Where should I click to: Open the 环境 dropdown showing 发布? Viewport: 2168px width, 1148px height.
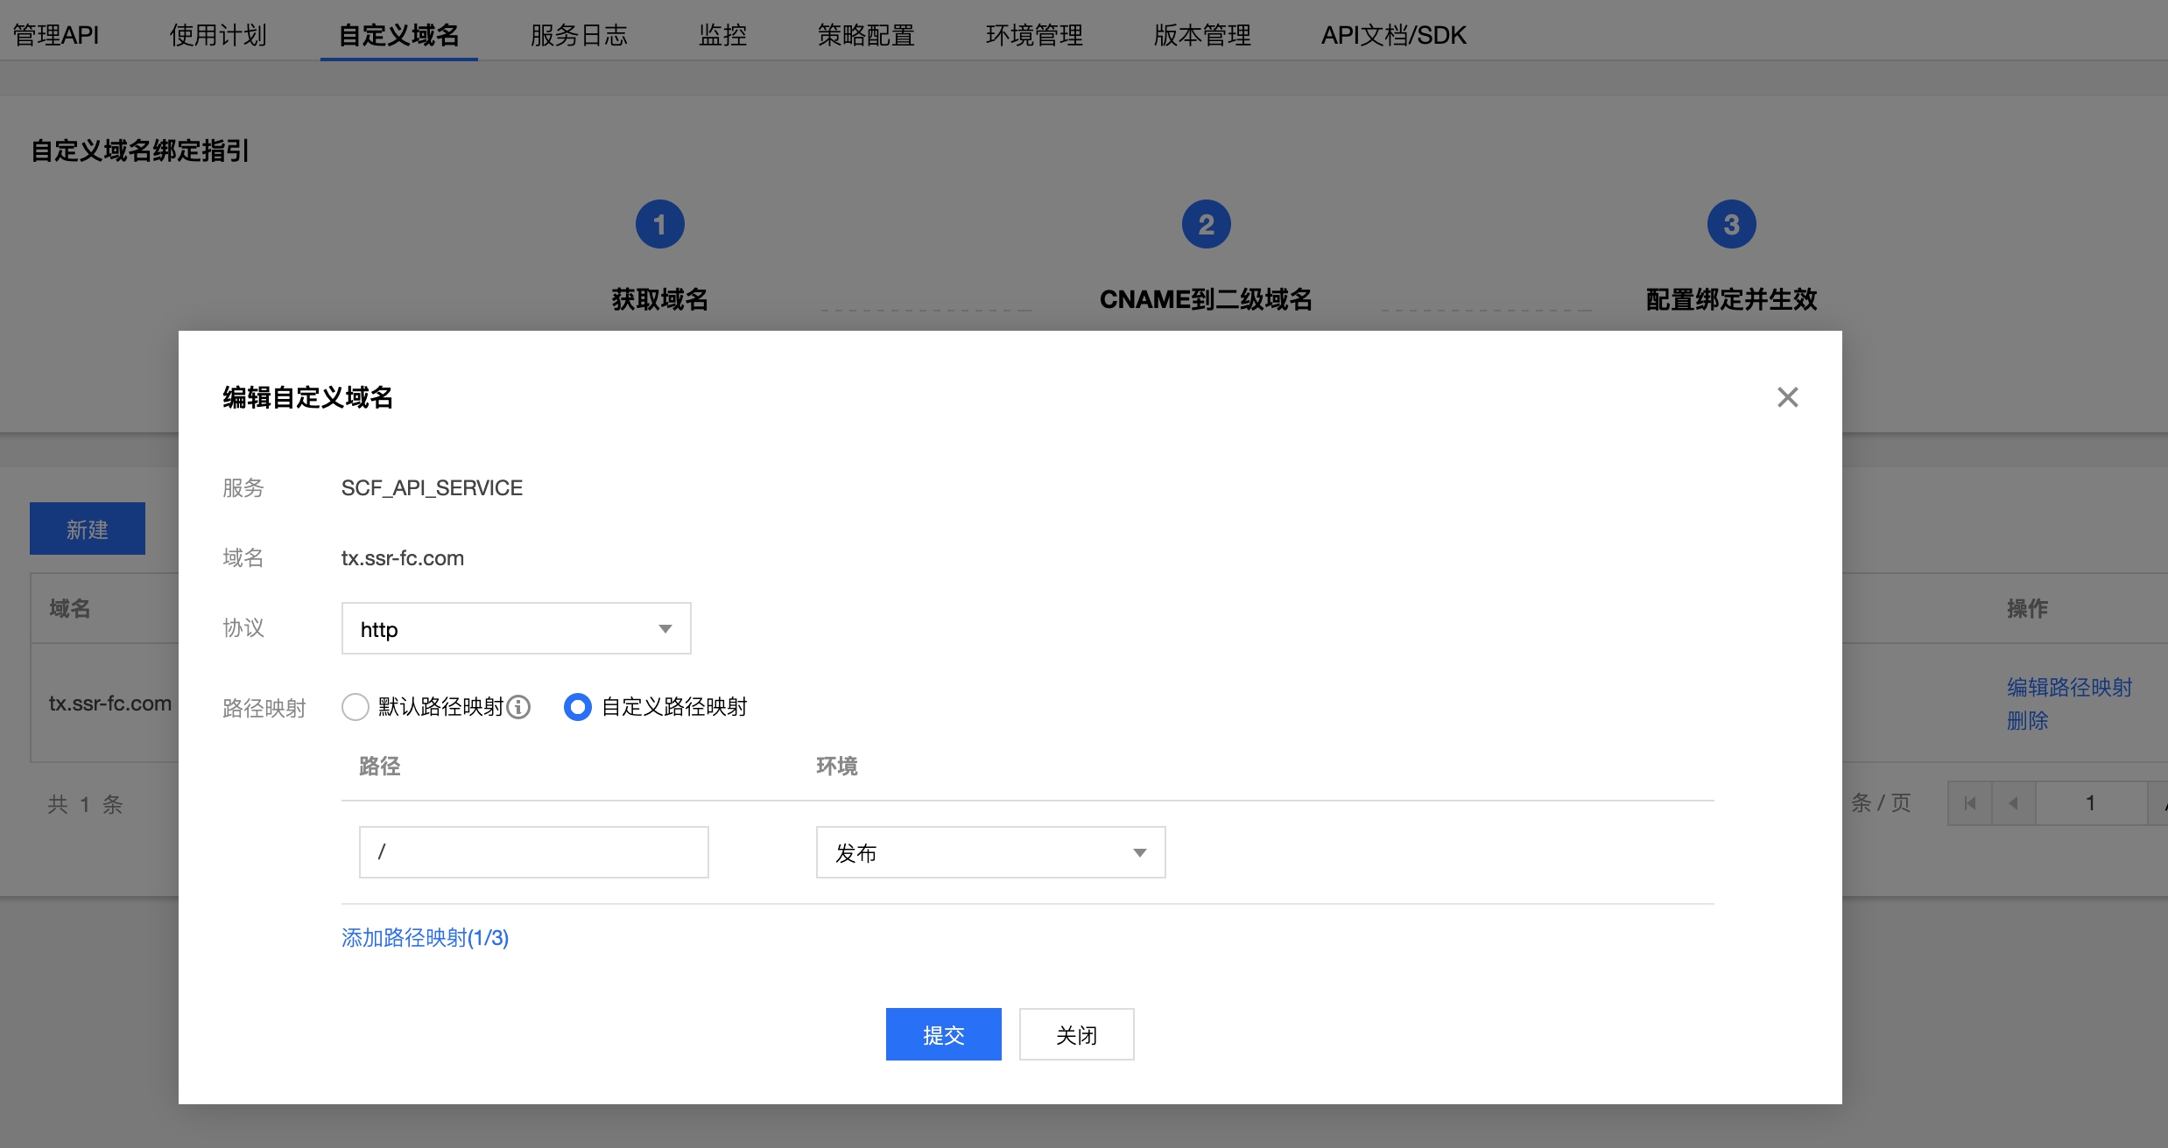click(x=989, y=852)
